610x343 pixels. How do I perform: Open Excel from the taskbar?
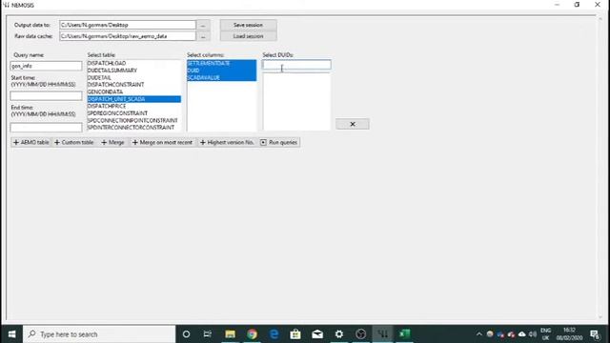tap(404, 334)
